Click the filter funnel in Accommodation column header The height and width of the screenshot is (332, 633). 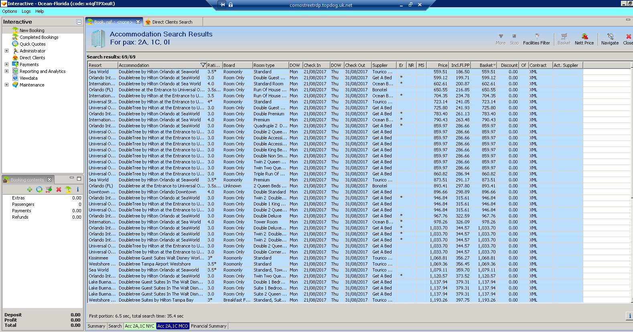[x=203, y=65]
